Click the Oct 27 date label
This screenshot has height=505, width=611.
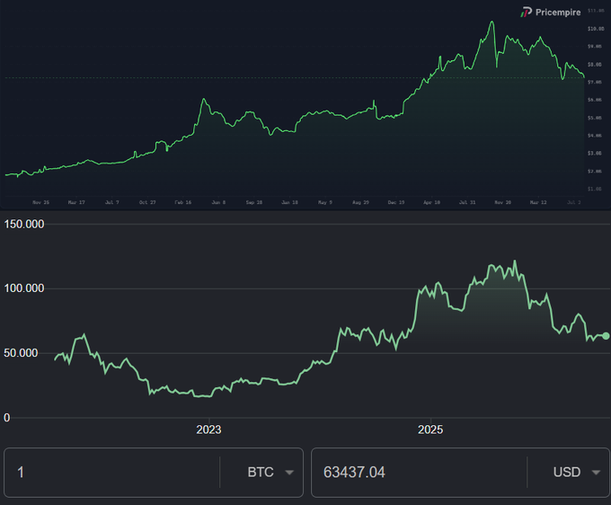point(147,202)
